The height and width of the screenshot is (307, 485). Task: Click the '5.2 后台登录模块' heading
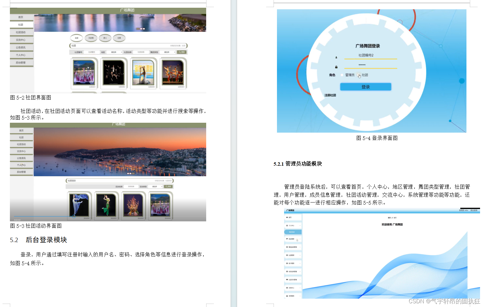(x=38, y=240)
